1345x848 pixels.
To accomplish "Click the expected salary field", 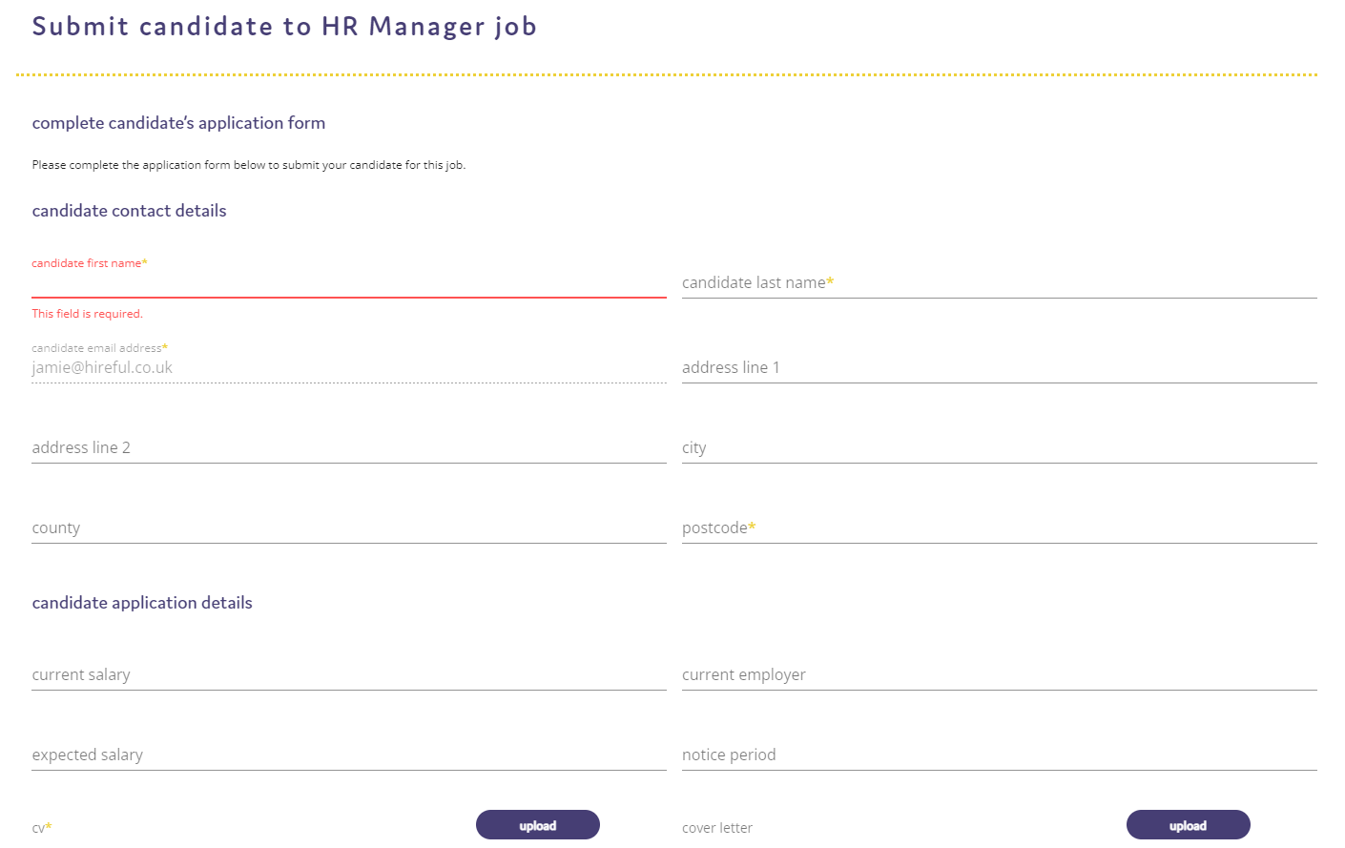I will tap(348, 755).
